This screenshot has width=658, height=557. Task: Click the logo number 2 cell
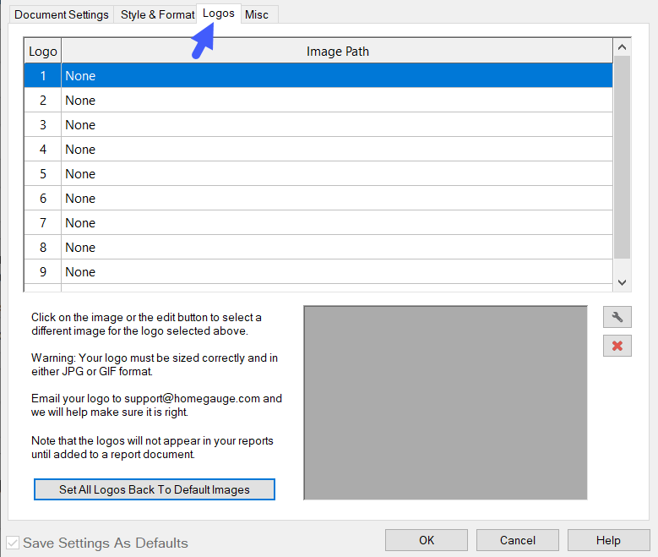click(43, 100)
